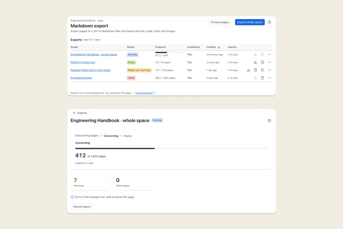Select the Ready step in breadcrumb

(128, 136)
